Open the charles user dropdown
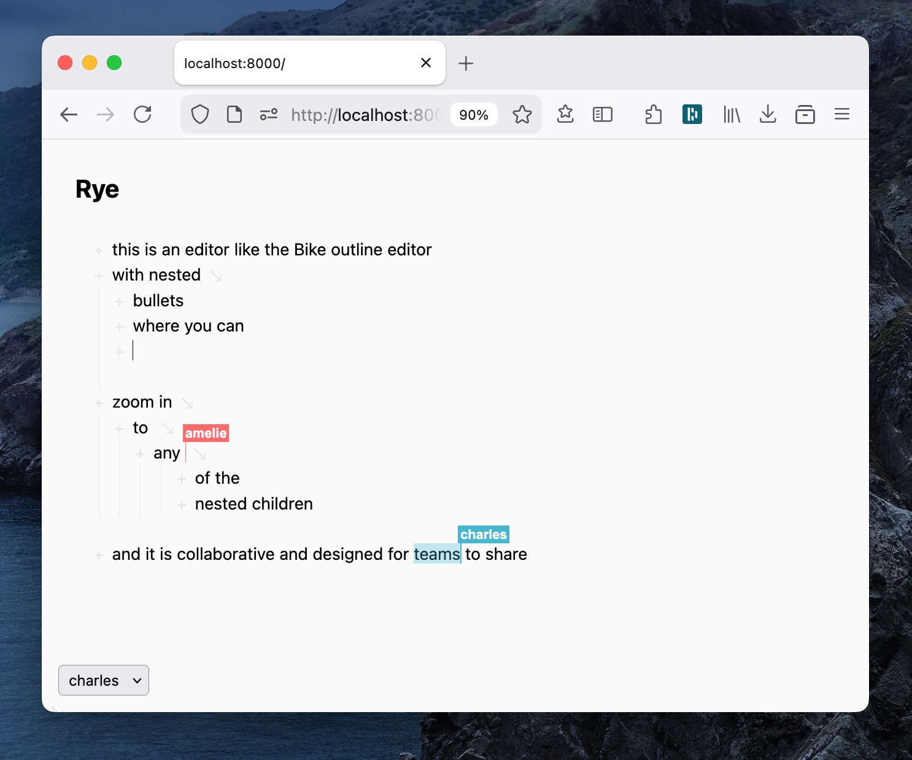This screenshot has height=760, width=912. click(x=104, y=680)
